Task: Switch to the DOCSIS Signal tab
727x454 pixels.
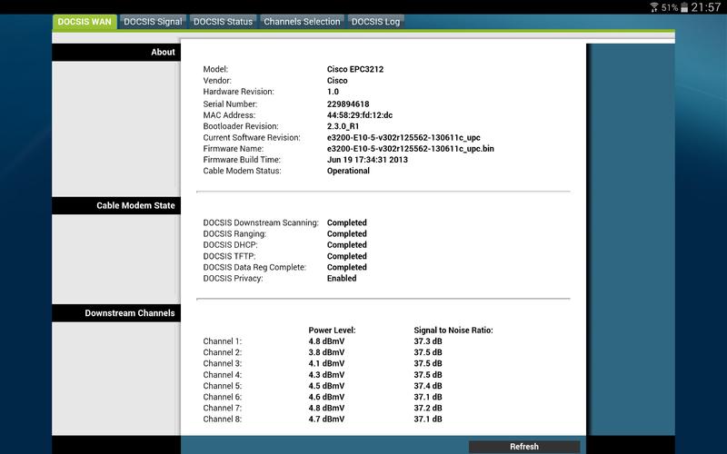Action: click(153, 22)
